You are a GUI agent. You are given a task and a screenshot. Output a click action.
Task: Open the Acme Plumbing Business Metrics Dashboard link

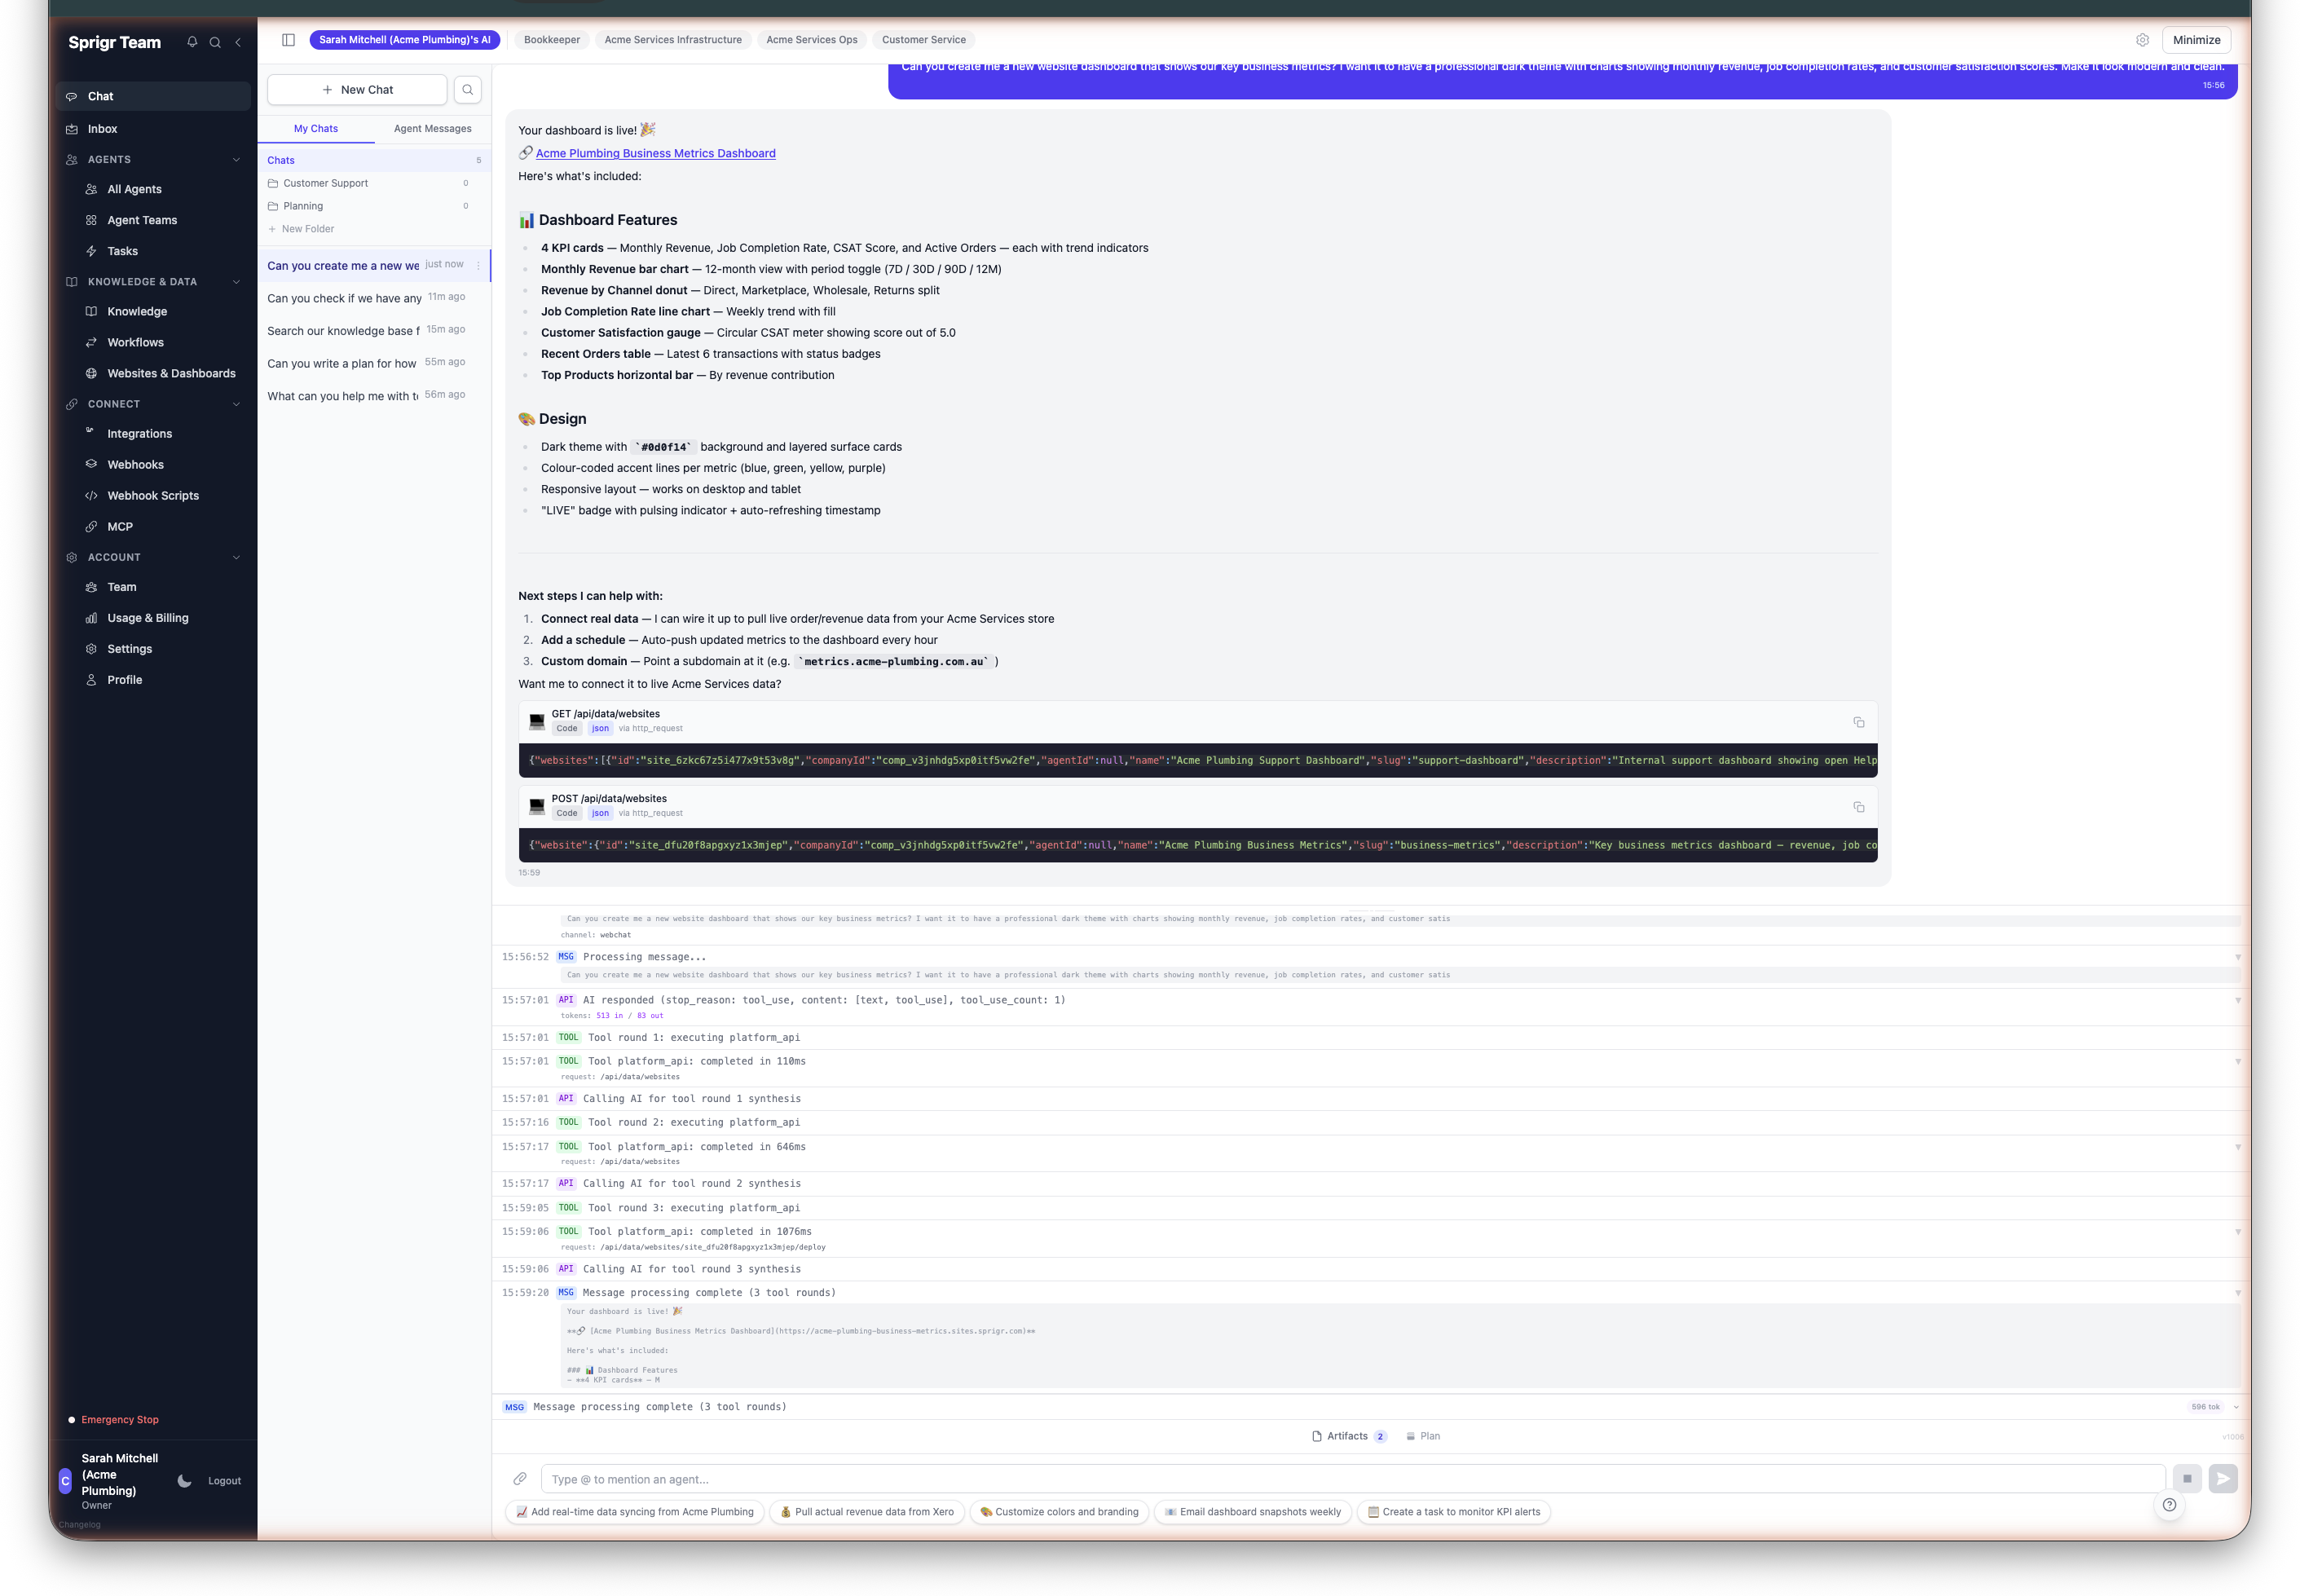coord(656,153)
